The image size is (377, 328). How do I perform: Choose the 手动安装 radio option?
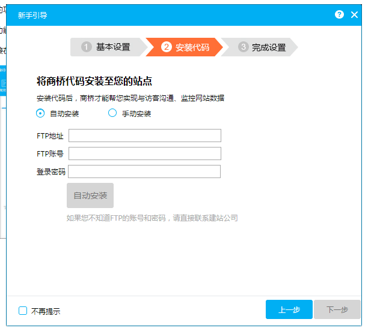click(112, 113)
